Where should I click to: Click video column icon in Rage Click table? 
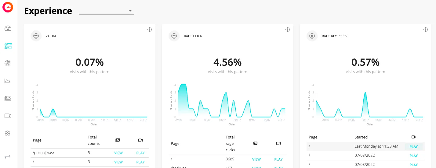(x=278, y=143)
